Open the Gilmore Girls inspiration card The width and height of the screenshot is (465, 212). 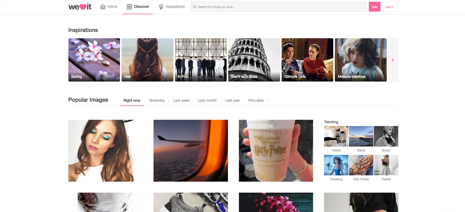pos(307,60)
